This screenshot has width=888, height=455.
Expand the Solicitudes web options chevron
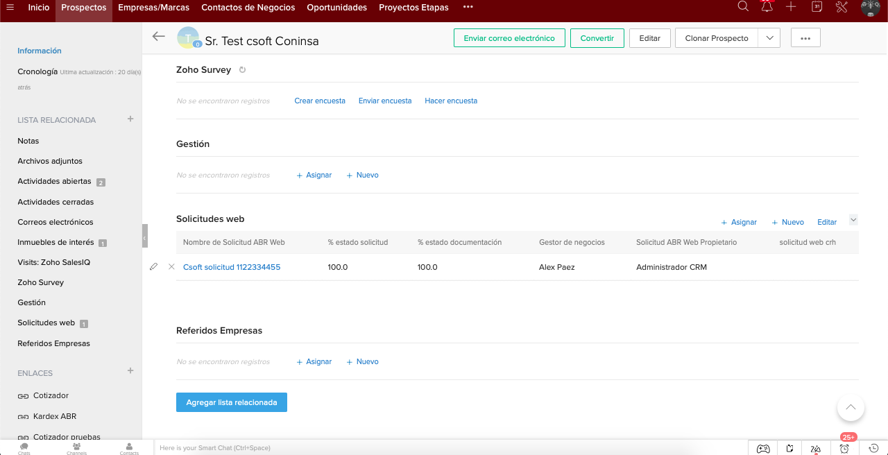coord(853,220)
